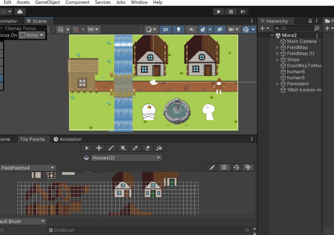Click the Pause button in the toolbar
The width and height of the screenshot is (334, 235).
[231, 11]
